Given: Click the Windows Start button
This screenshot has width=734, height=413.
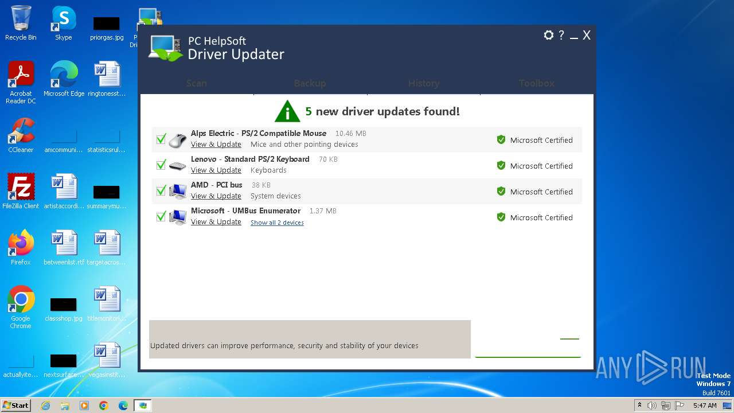Looking at the screenshot, I should tap(16, 405).
